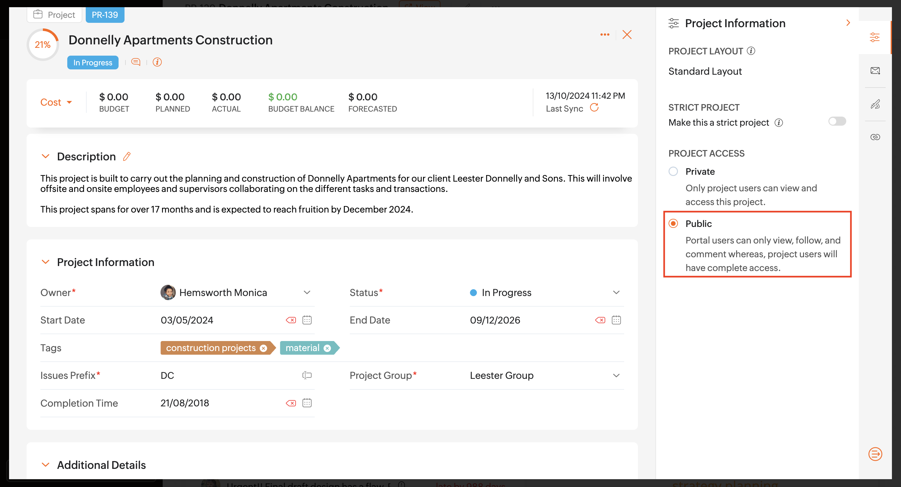Select the Public project access option
This screenshot has height=487, width=901.
tap(673, 223)
